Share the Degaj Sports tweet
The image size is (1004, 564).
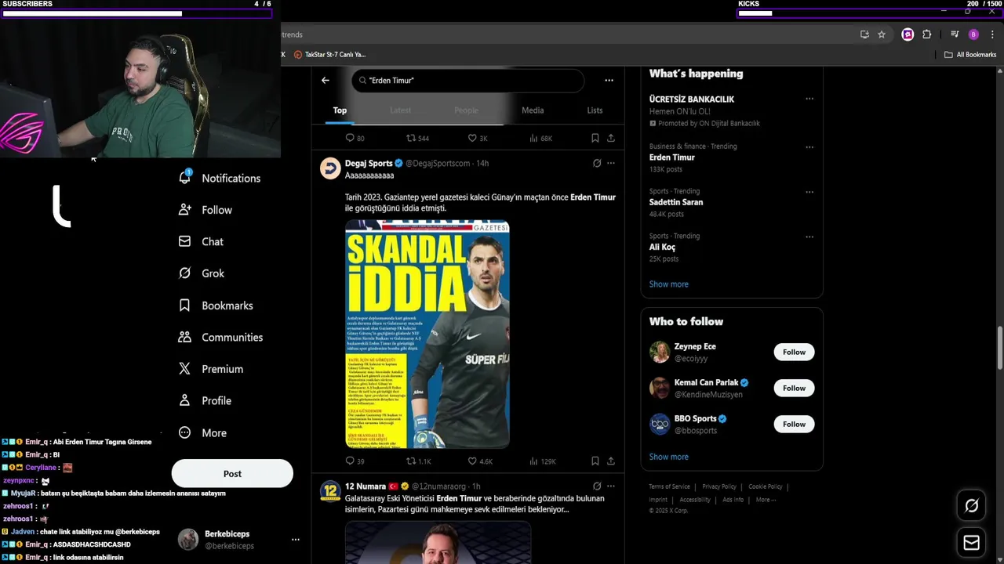[x=611, y=461]
